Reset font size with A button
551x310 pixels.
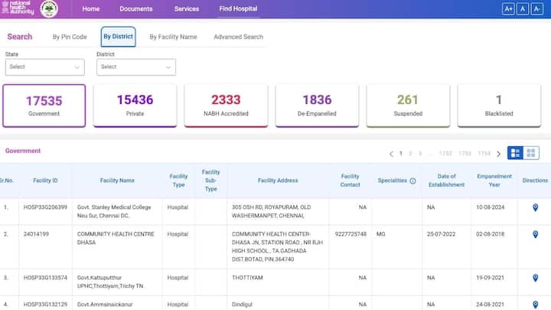pyautogui.click(x=525, y=9)
